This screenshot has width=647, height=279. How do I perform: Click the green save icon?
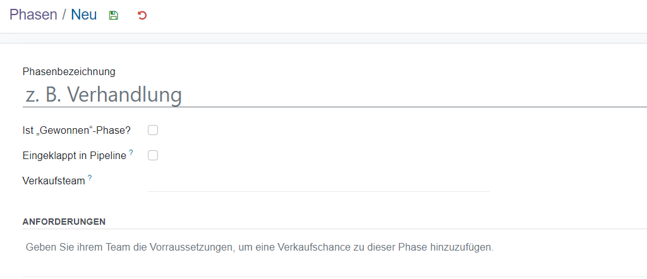[x=114, y=15]
